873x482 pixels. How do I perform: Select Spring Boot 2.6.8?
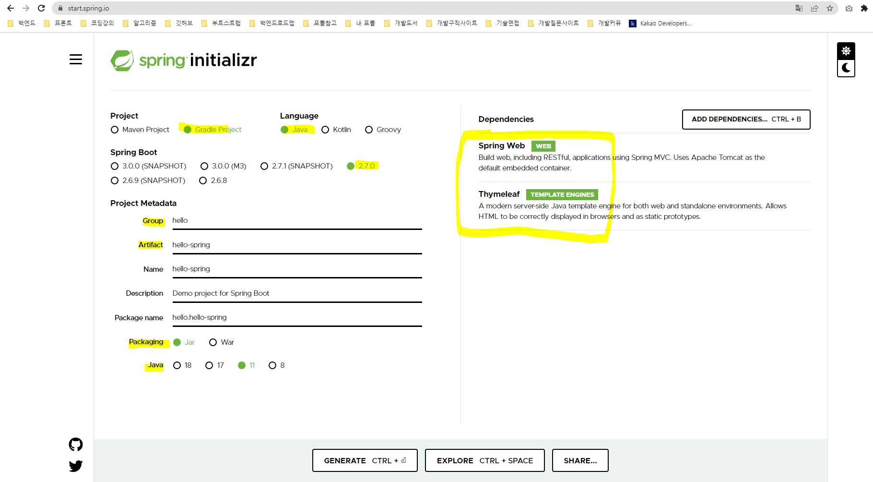[213, 181]
